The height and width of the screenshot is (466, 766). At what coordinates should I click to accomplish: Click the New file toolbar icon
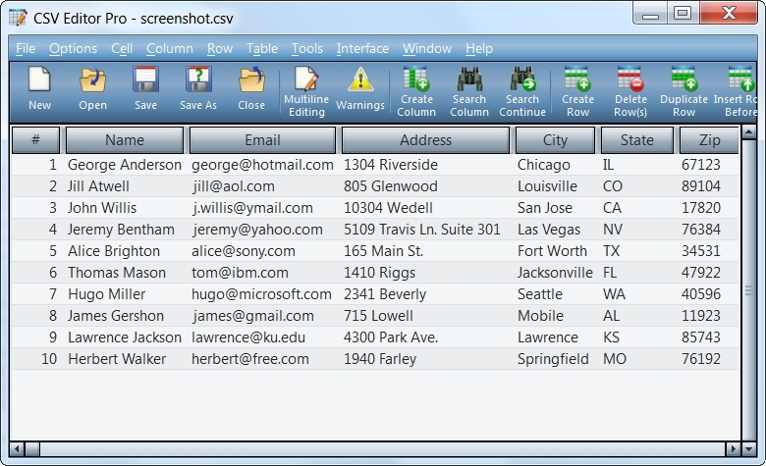coord(39,89)
